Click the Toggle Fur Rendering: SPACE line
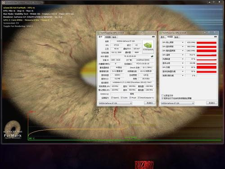 click(x=18, y=26)
